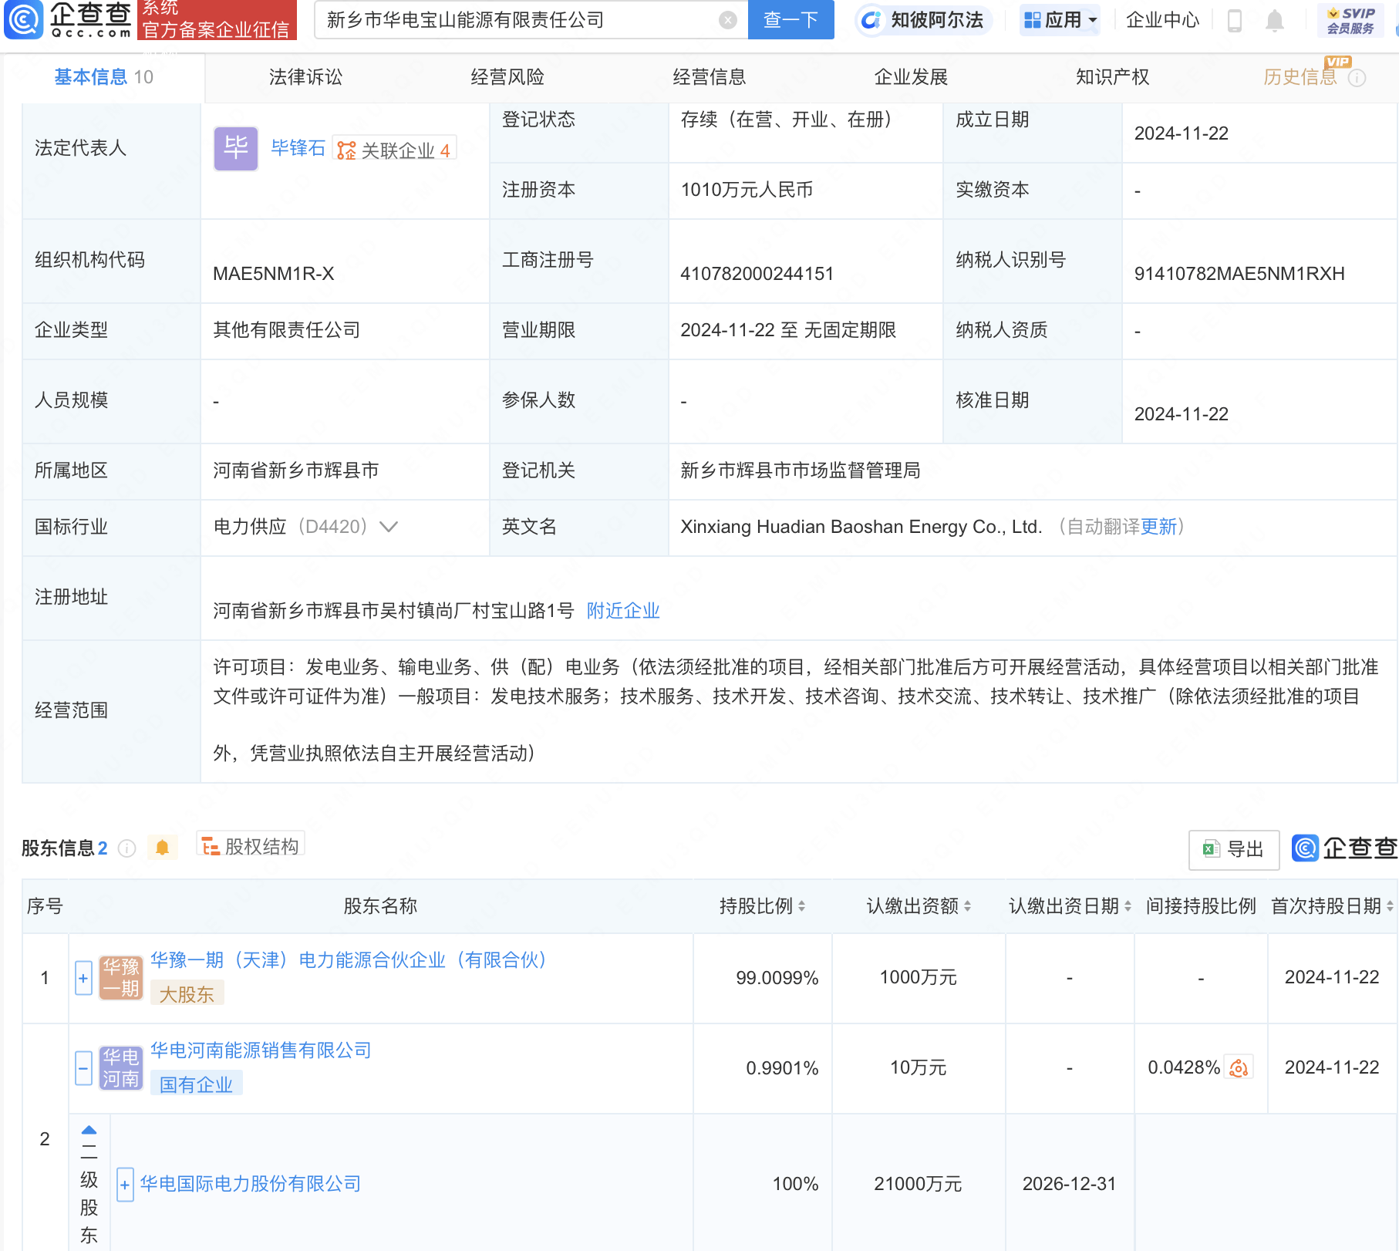Click 导出 export button
The height and width of the screenshot is (1251, 1399).
pyautogui.click(x=1234, y=850)
